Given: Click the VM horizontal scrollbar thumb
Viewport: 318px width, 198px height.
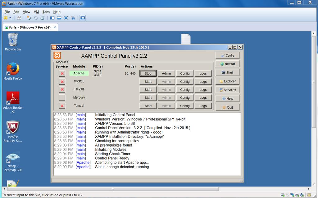Looking at the screenshot, I should [113, 189].
